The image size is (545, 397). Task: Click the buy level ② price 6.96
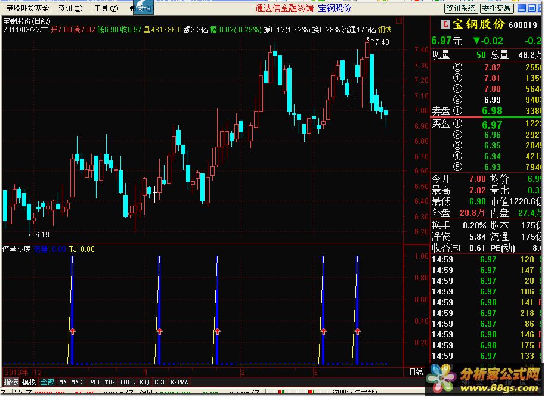click(492, 135)
